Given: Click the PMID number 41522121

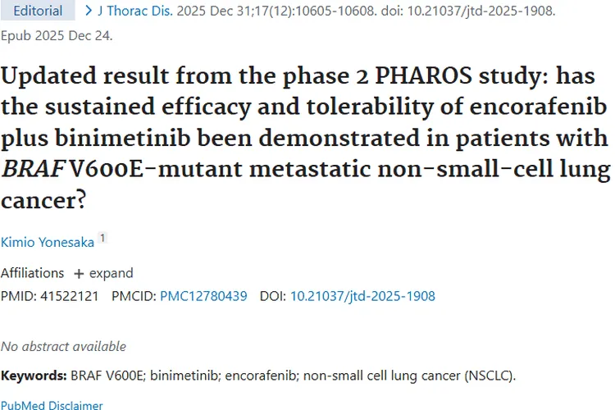Looking at the screenshot, I should pos(69,296).
